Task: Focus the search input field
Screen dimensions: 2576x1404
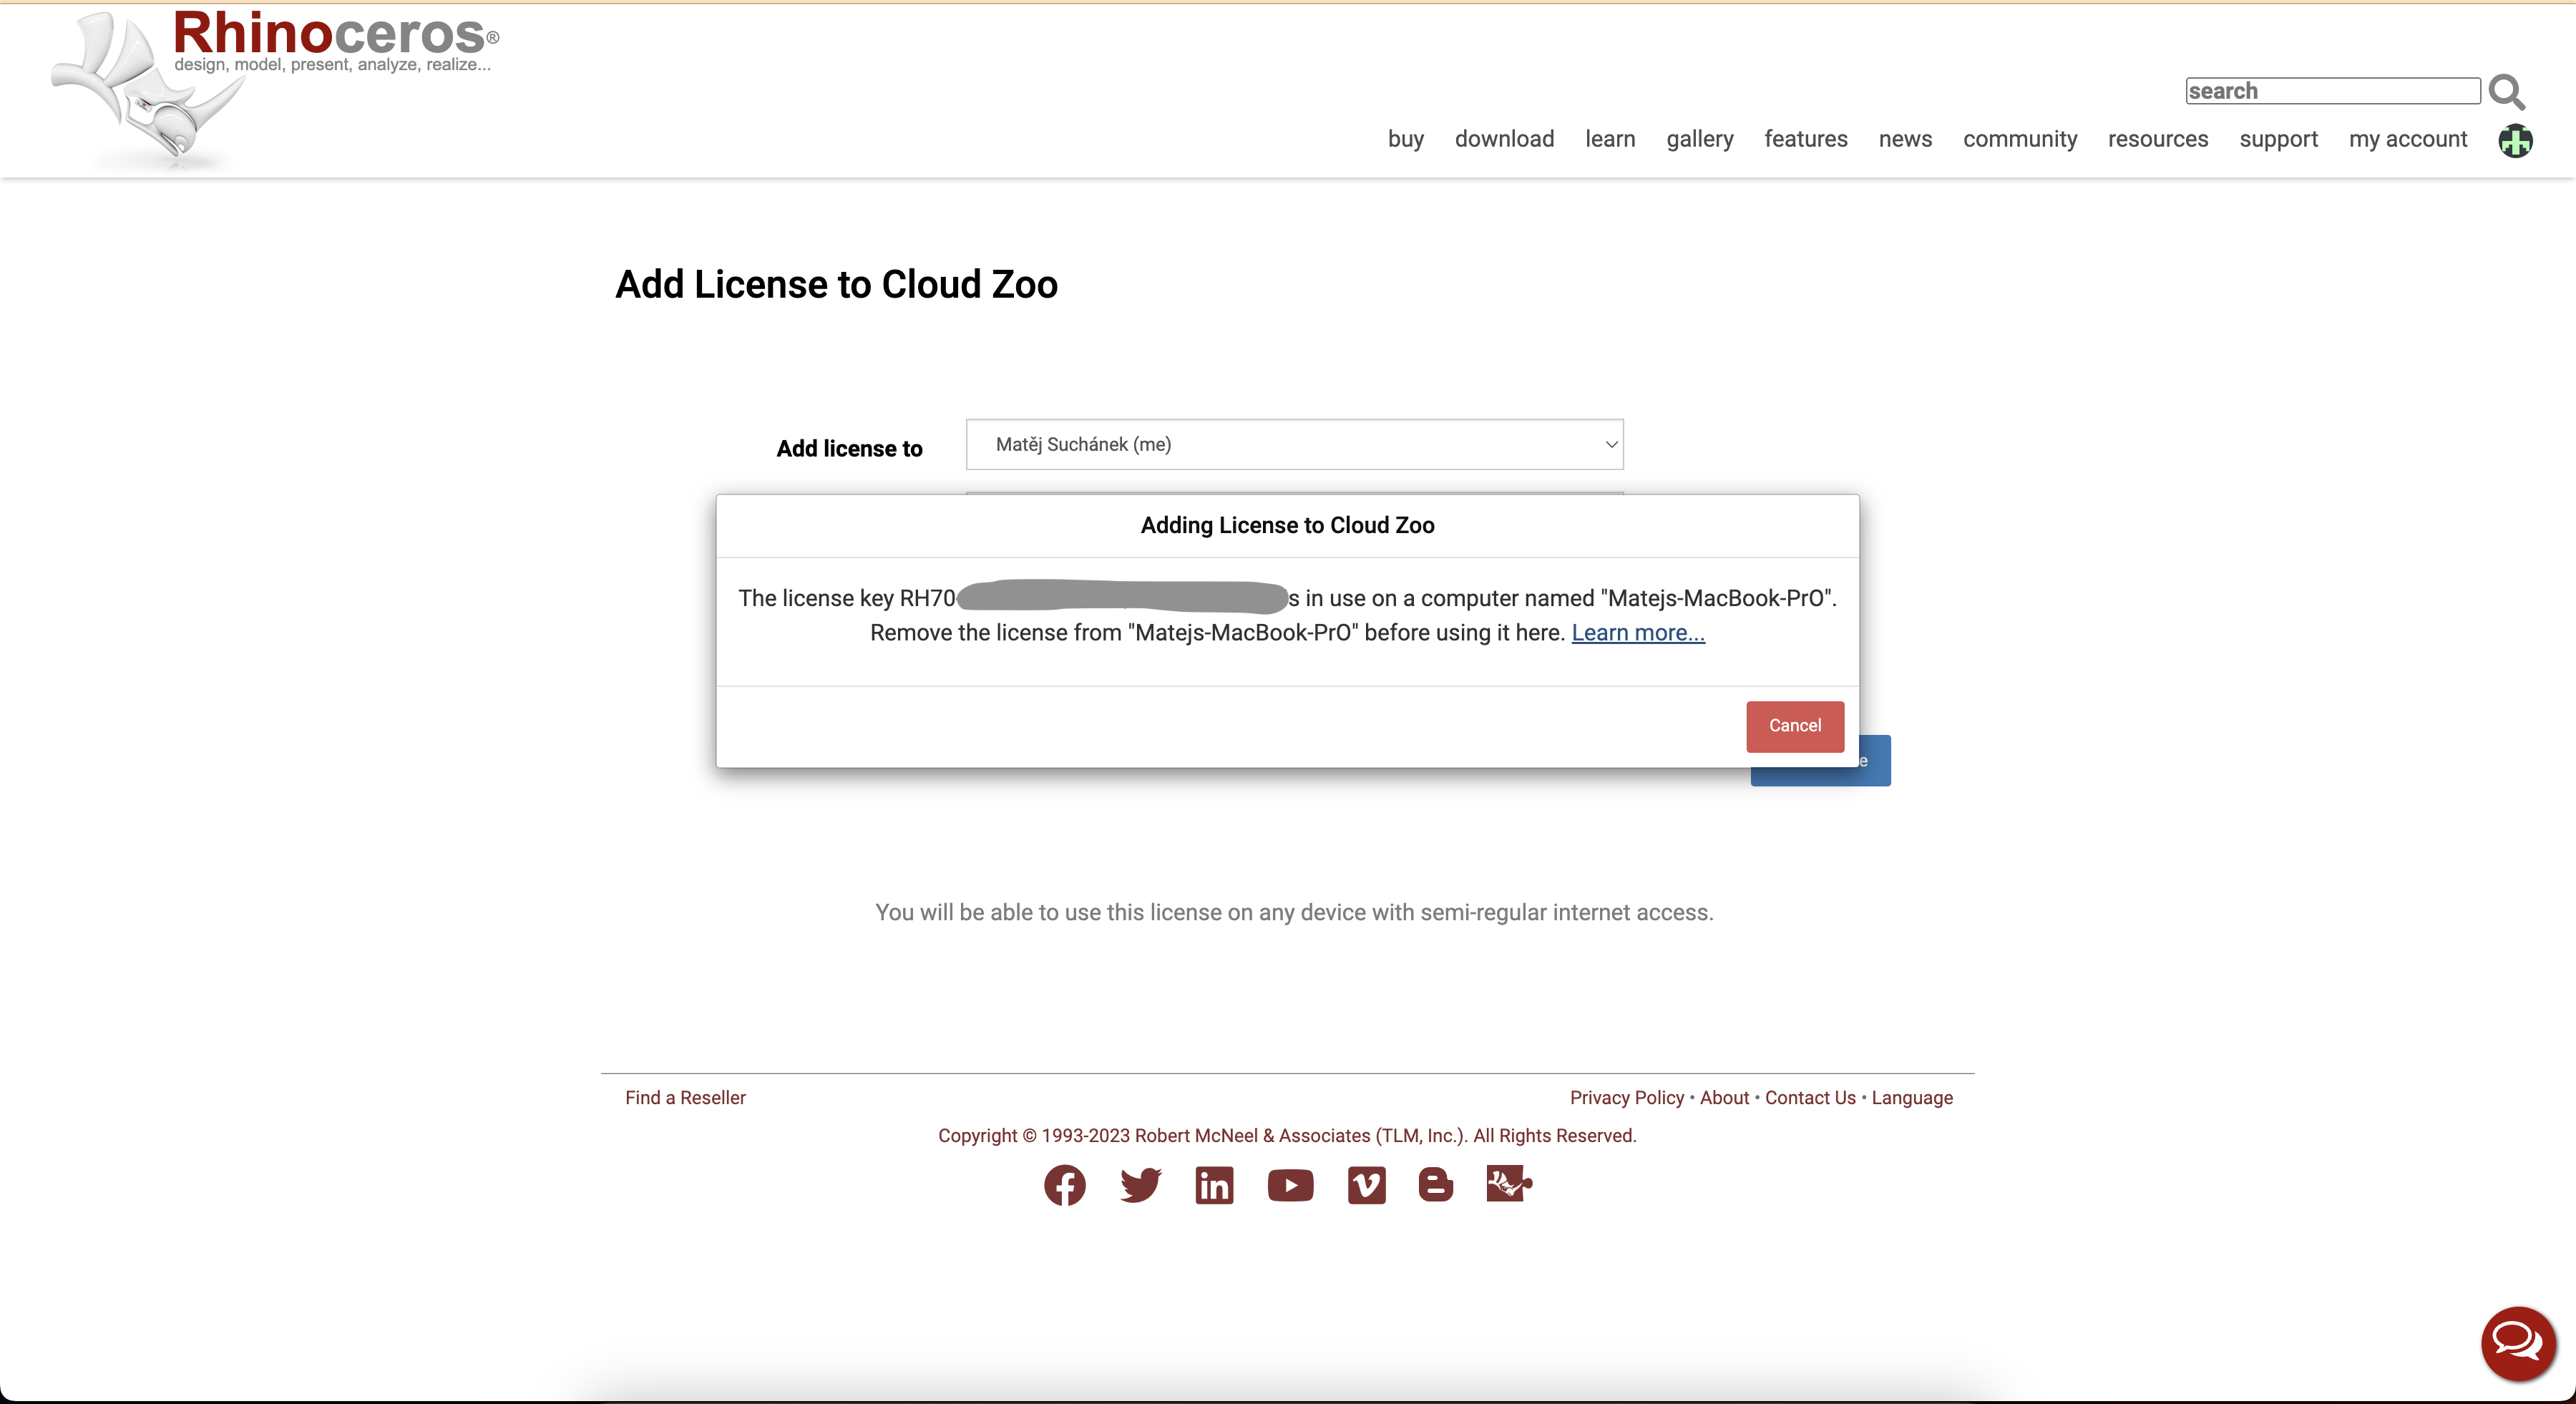Action: [2332, 91]
